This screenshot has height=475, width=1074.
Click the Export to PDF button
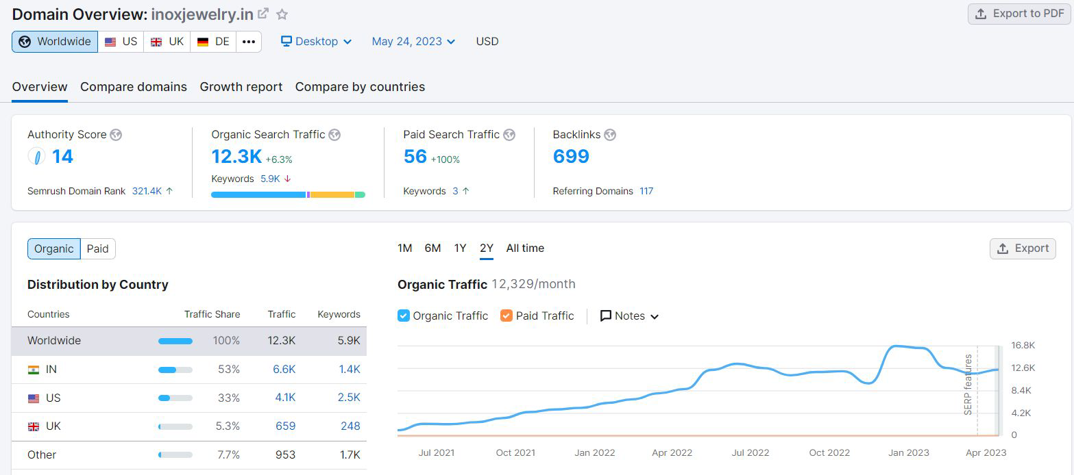[x=1019, y=14]
